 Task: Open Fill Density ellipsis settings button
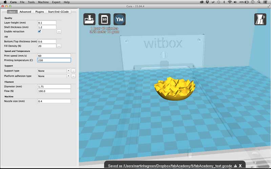coord(59,46)
